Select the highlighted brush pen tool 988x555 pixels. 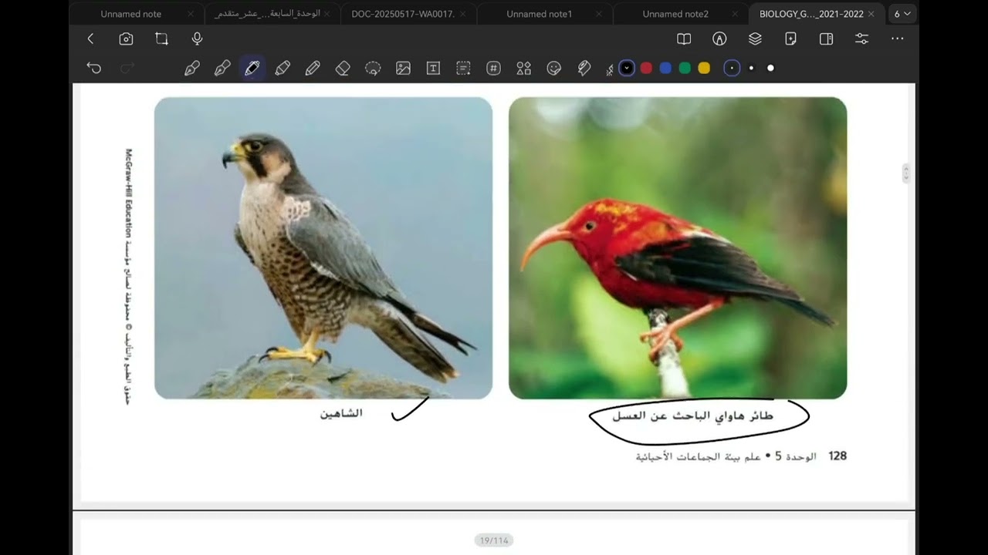(x=252, y=68)
